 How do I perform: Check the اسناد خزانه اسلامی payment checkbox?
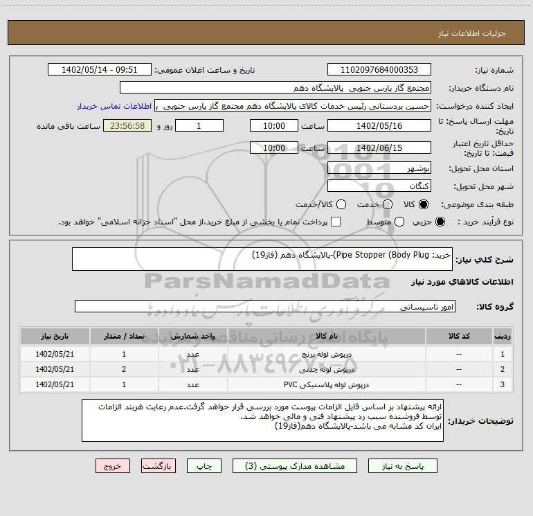[x=336, y=222]
